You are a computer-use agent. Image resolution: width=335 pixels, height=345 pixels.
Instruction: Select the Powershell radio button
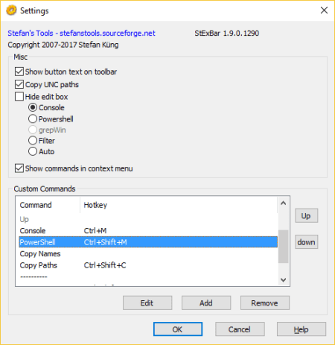coord(33,118)
